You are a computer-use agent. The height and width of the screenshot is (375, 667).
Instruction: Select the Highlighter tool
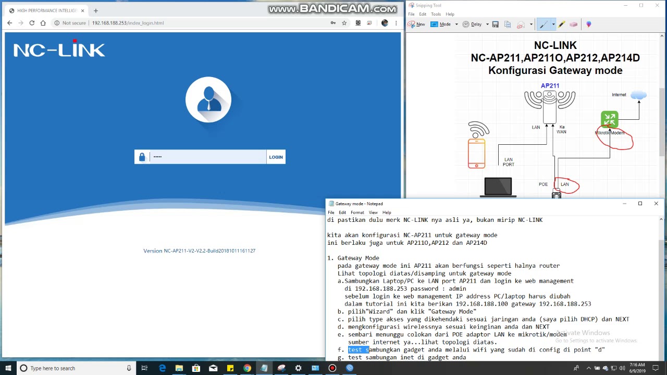click(x=562, y=24)
